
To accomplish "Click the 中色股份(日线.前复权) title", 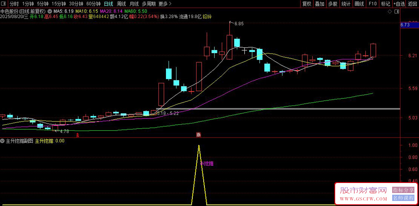I will point(23,11).
